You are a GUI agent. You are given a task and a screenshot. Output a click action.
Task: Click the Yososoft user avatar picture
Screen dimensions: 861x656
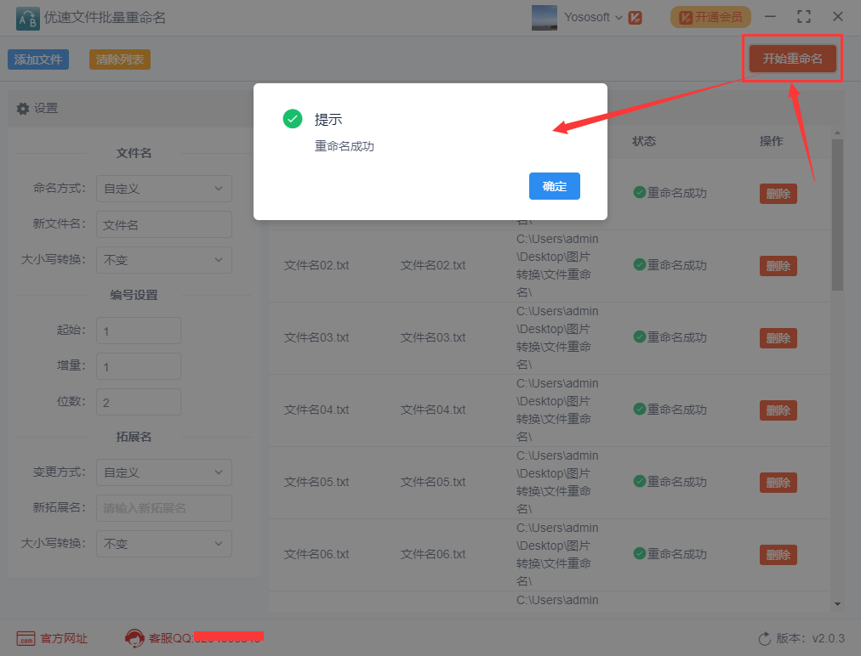pyautogui.click(x=545, y=18)
